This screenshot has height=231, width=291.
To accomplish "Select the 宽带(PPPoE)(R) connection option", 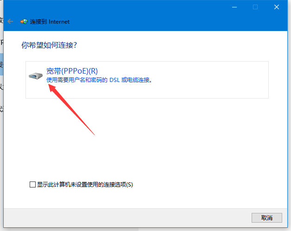I will click(x=147, y=80).
